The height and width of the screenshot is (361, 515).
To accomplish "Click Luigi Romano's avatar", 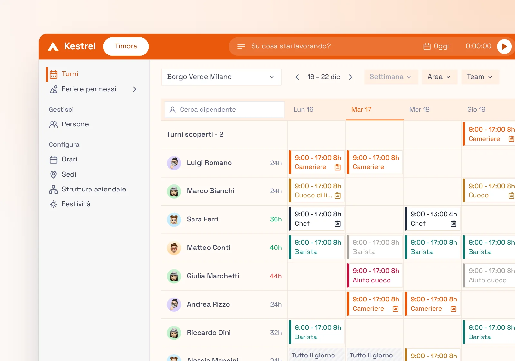I will point(174,163).
